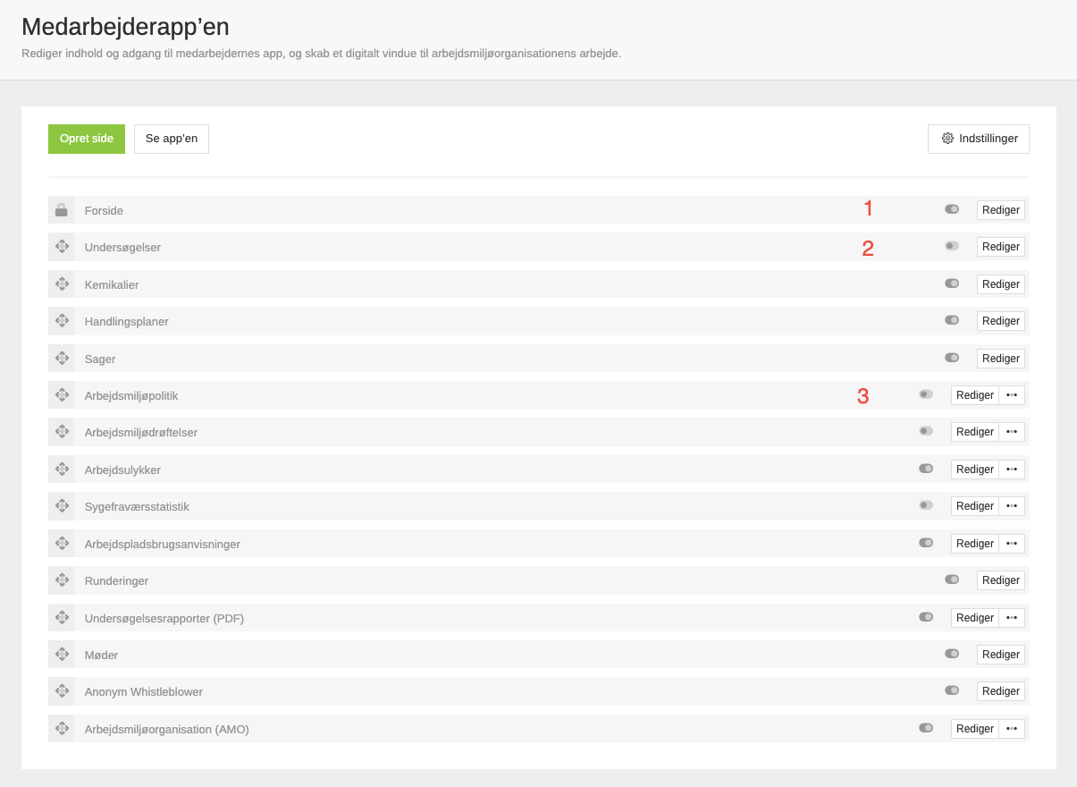Enable the Sygefraværsstatistik page switch
Image resolution: width=1077 pixels, height=787 pixels.
(926, 505)
